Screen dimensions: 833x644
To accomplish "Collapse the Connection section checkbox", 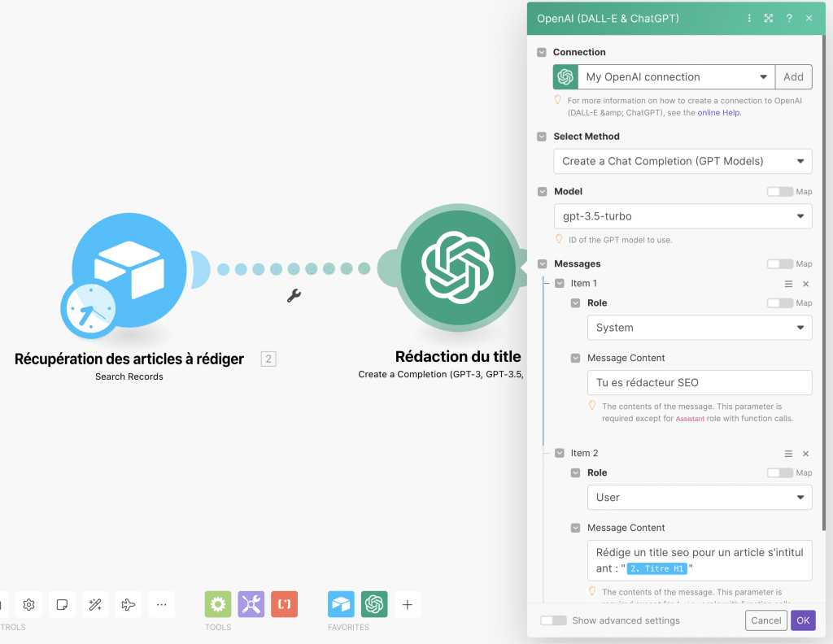I will 541,52.
